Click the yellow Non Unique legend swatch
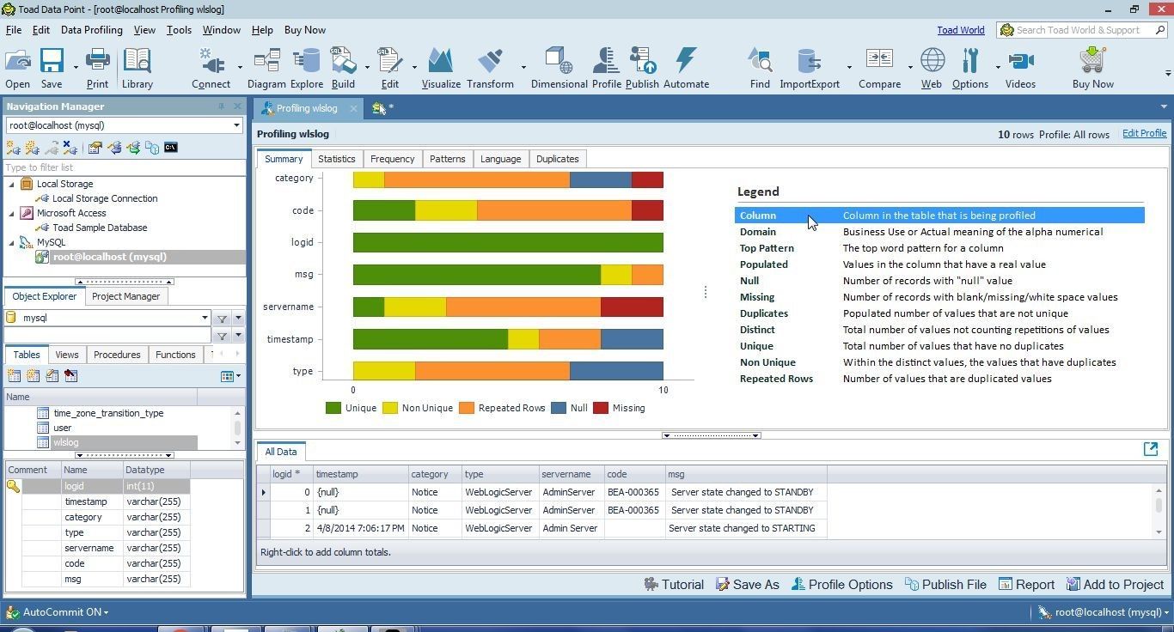The height and width of the screenshot is (632, 1174). [x=390, y=408]
